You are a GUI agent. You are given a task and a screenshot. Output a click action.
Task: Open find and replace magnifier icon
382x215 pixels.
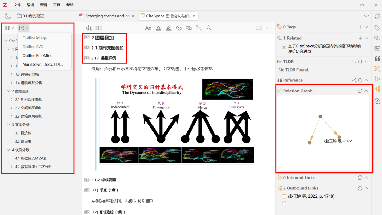pyautogui.click(x=209, y=28)
